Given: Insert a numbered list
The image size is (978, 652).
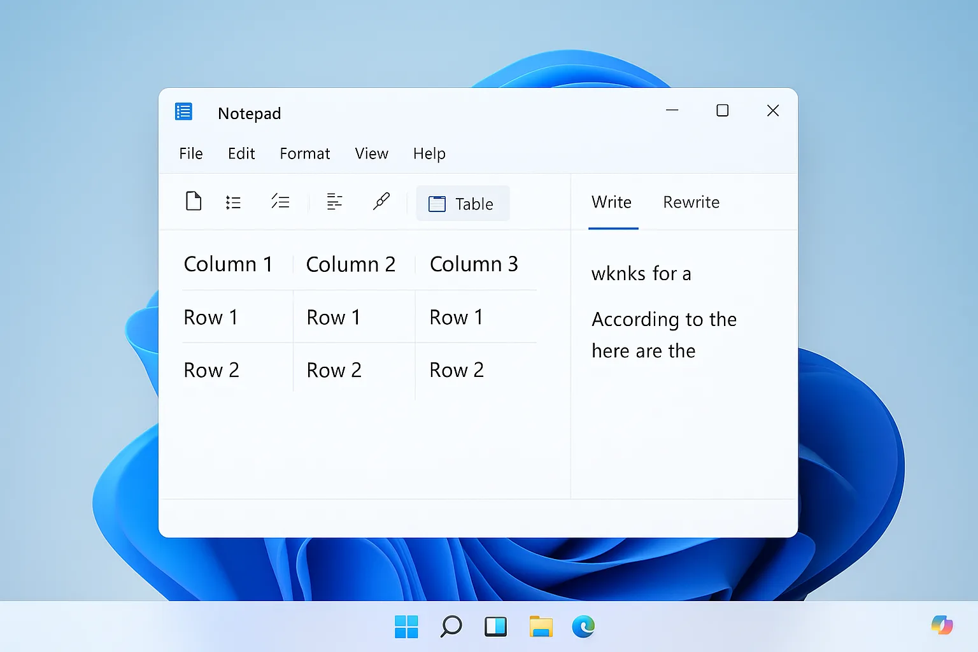Looking at the screenshot, I should point(280,201).
